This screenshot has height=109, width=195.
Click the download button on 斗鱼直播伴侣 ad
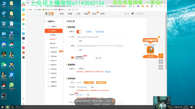tap(150, 56)
